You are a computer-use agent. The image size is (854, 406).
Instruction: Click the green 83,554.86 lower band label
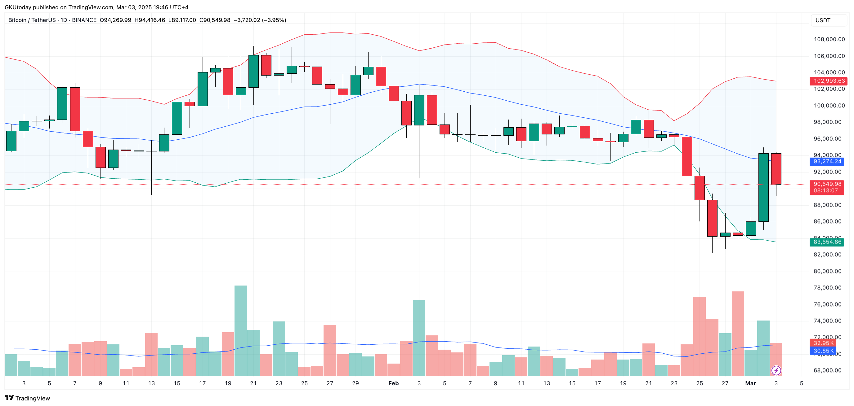click(x=827, y=242)
